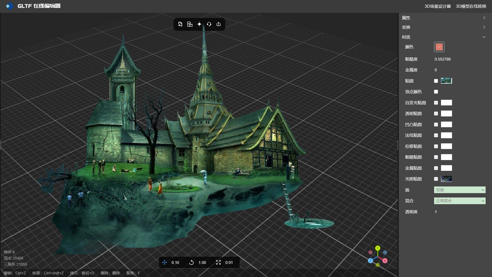Click the 删除: 删除 shortcut hint
Screen dimensions: 492x277
(110, 273)
